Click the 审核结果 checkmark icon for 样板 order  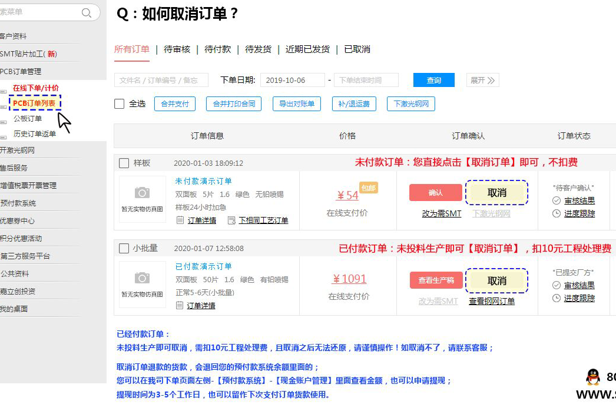coord(557,201)
